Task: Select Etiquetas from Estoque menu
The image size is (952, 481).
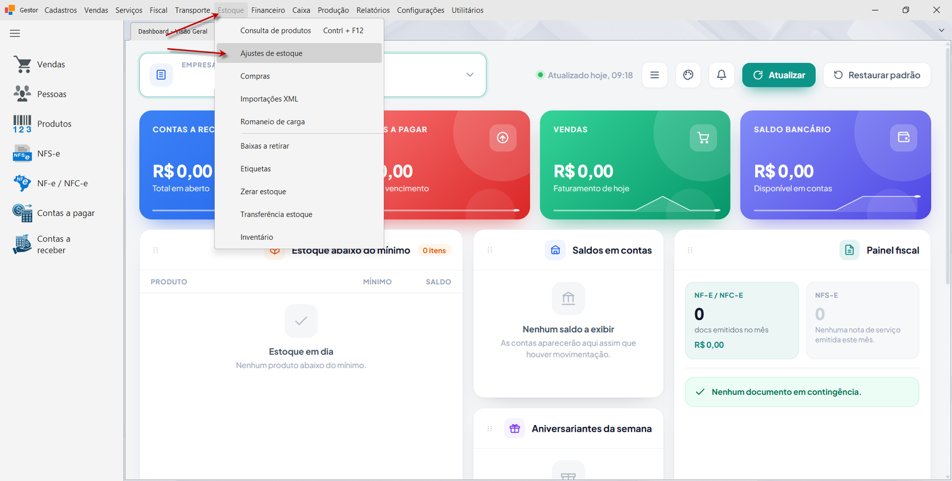Action: click(299, 169)
